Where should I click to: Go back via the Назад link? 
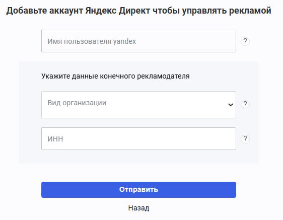pyautogui.click(x=138, y=208)
